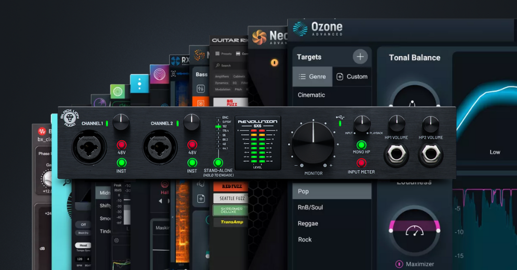This screenshot has width=517, height=270.
Task: Select the Pitch category in Guitar Rig
Action: point(238,89)
